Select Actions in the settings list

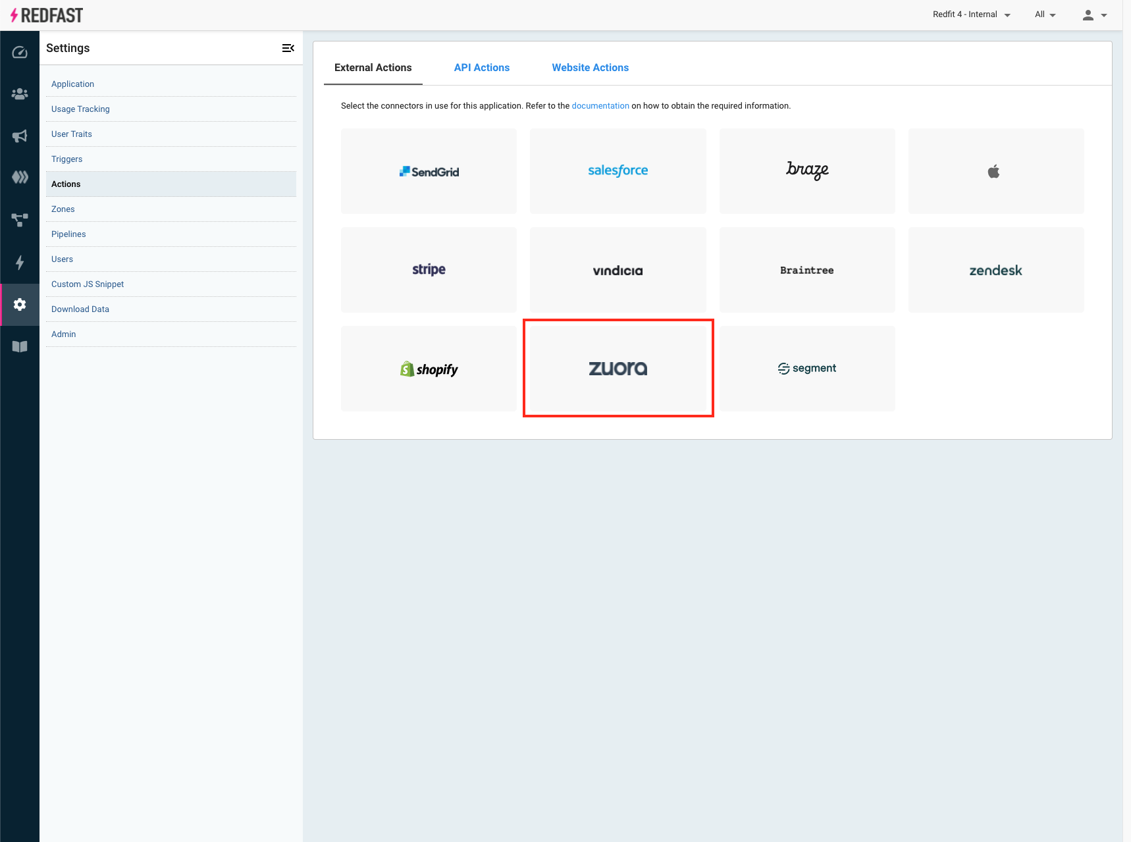coord(171,184)
